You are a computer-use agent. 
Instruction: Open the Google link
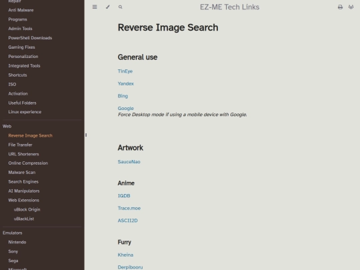(x=125, y=109)
